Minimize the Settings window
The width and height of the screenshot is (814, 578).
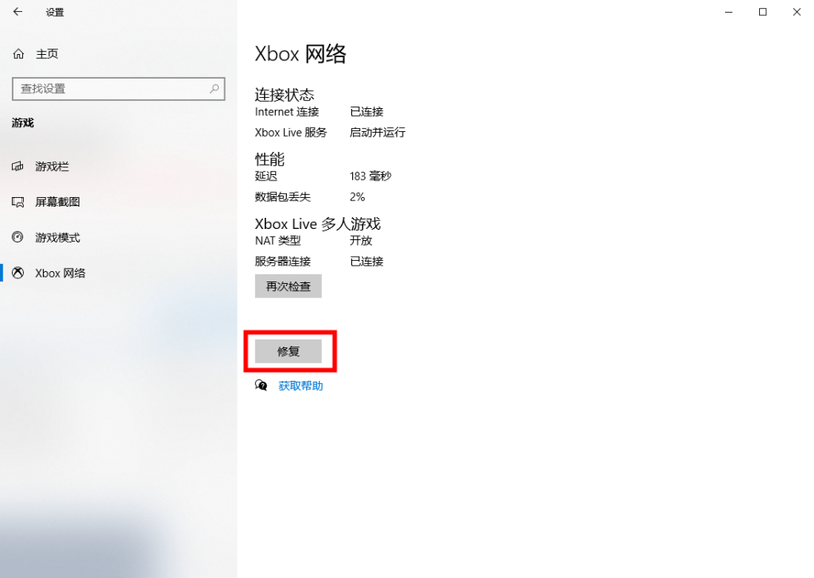click(x=729, y=12)
